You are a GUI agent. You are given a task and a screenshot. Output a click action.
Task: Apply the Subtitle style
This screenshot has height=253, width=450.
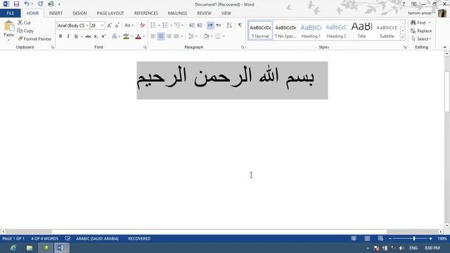click(x=387, y=31)
